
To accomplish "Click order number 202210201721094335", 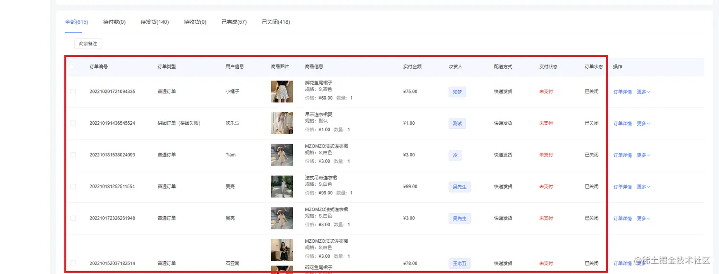I will point(112,91).
